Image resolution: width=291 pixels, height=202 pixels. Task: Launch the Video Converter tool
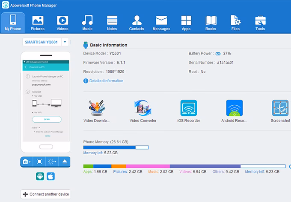pos(143,111)
